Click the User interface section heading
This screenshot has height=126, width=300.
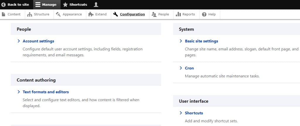194,101
